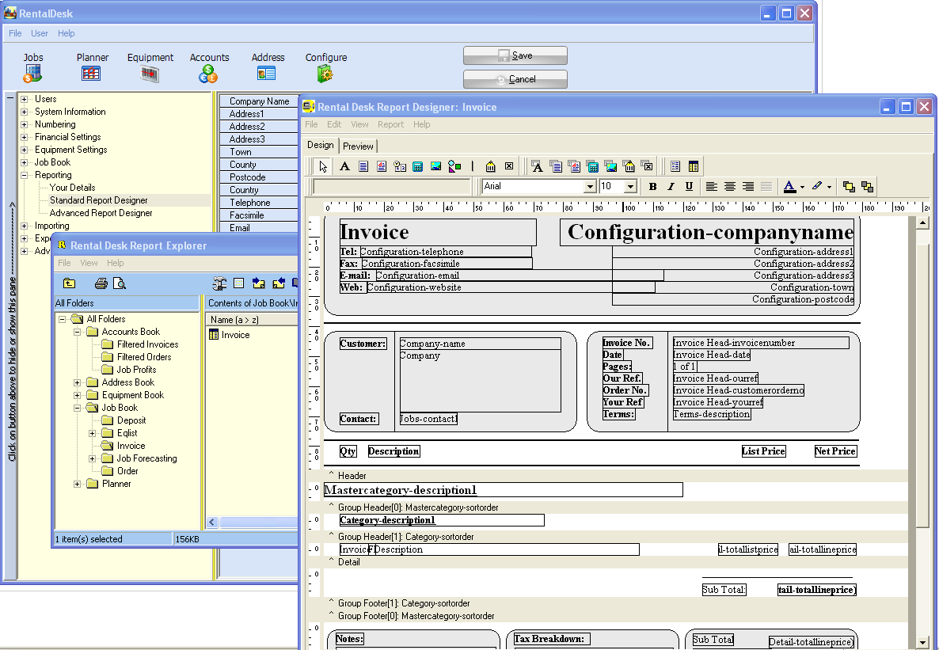Switch to the Preview tab

(358, 146)
